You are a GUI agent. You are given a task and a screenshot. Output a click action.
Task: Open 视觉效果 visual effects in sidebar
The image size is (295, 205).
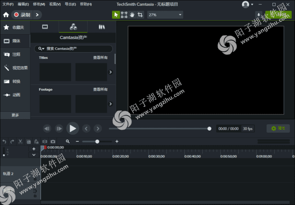(x=15, y=68)
